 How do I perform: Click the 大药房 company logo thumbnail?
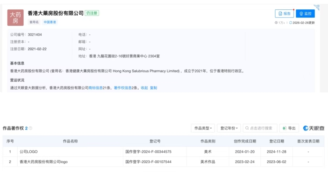(x=15, y=18)
